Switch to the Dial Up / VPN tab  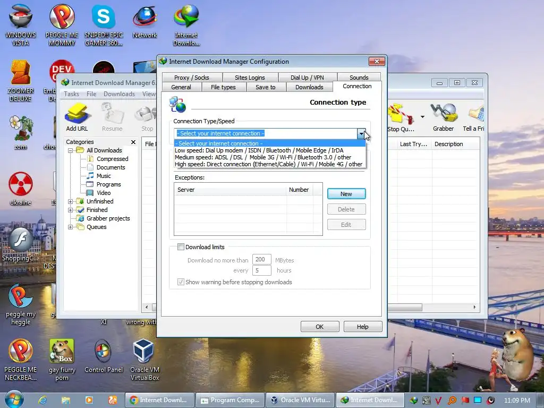(x=307, y=78)
